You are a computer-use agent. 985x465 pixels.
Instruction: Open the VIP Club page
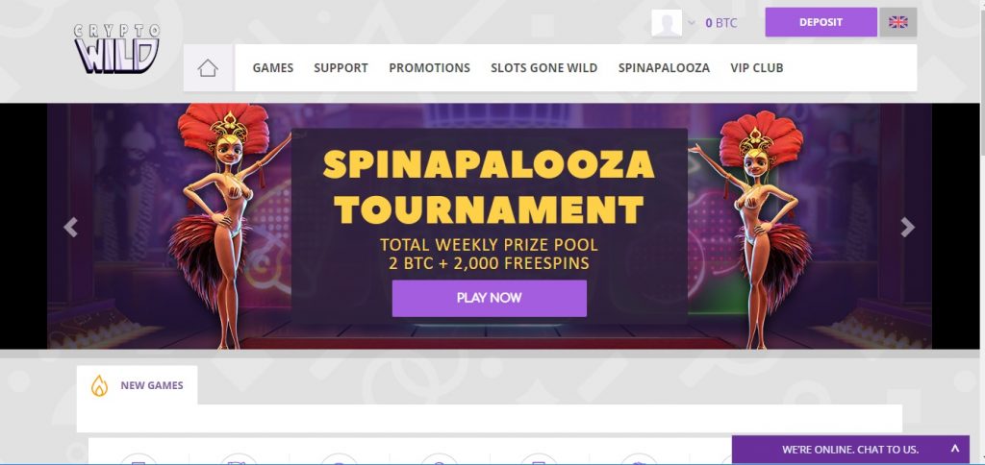point(757,68)
